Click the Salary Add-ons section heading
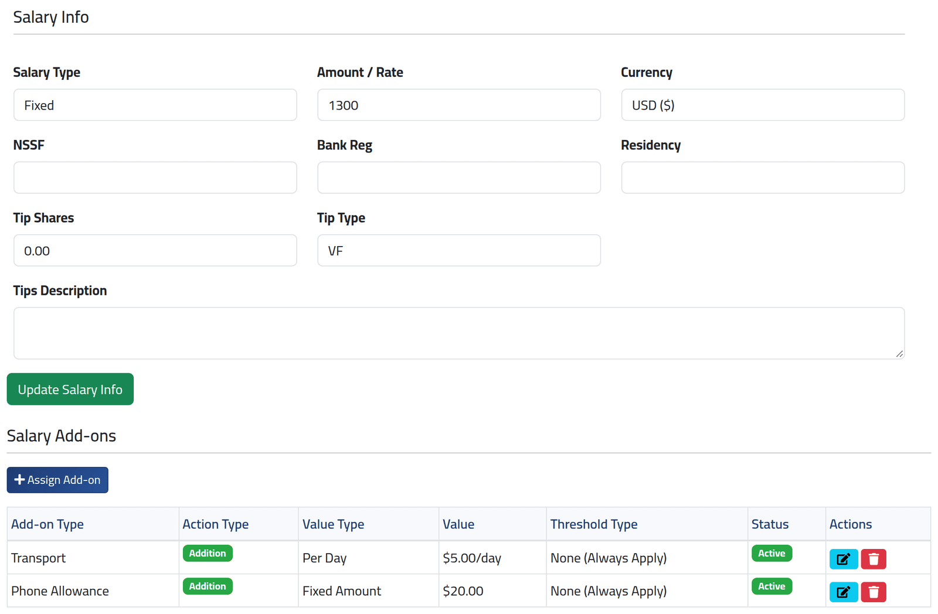This screenshot has height=614, width=938. click(62, 436)
